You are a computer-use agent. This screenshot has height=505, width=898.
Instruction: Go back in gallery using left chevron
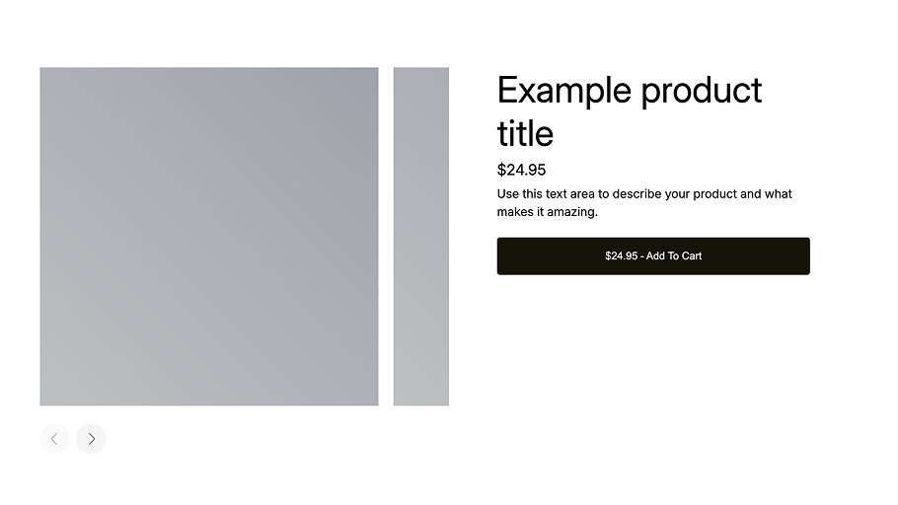coord(54,439)
